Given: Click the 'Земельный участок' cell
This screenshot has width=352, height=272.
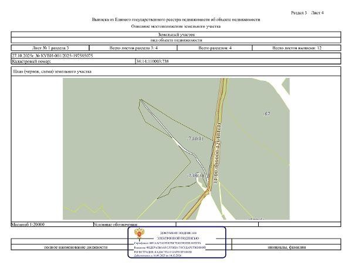Looking at the screenshot, I should click(176, 35).
